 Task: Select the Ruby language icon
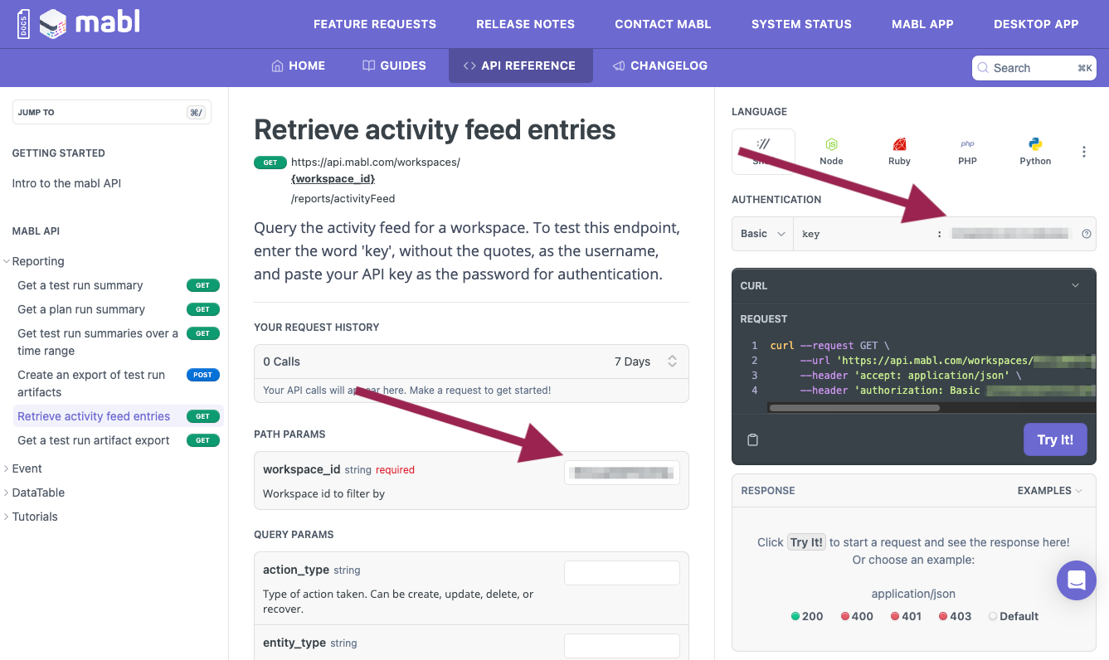point(899,151)
